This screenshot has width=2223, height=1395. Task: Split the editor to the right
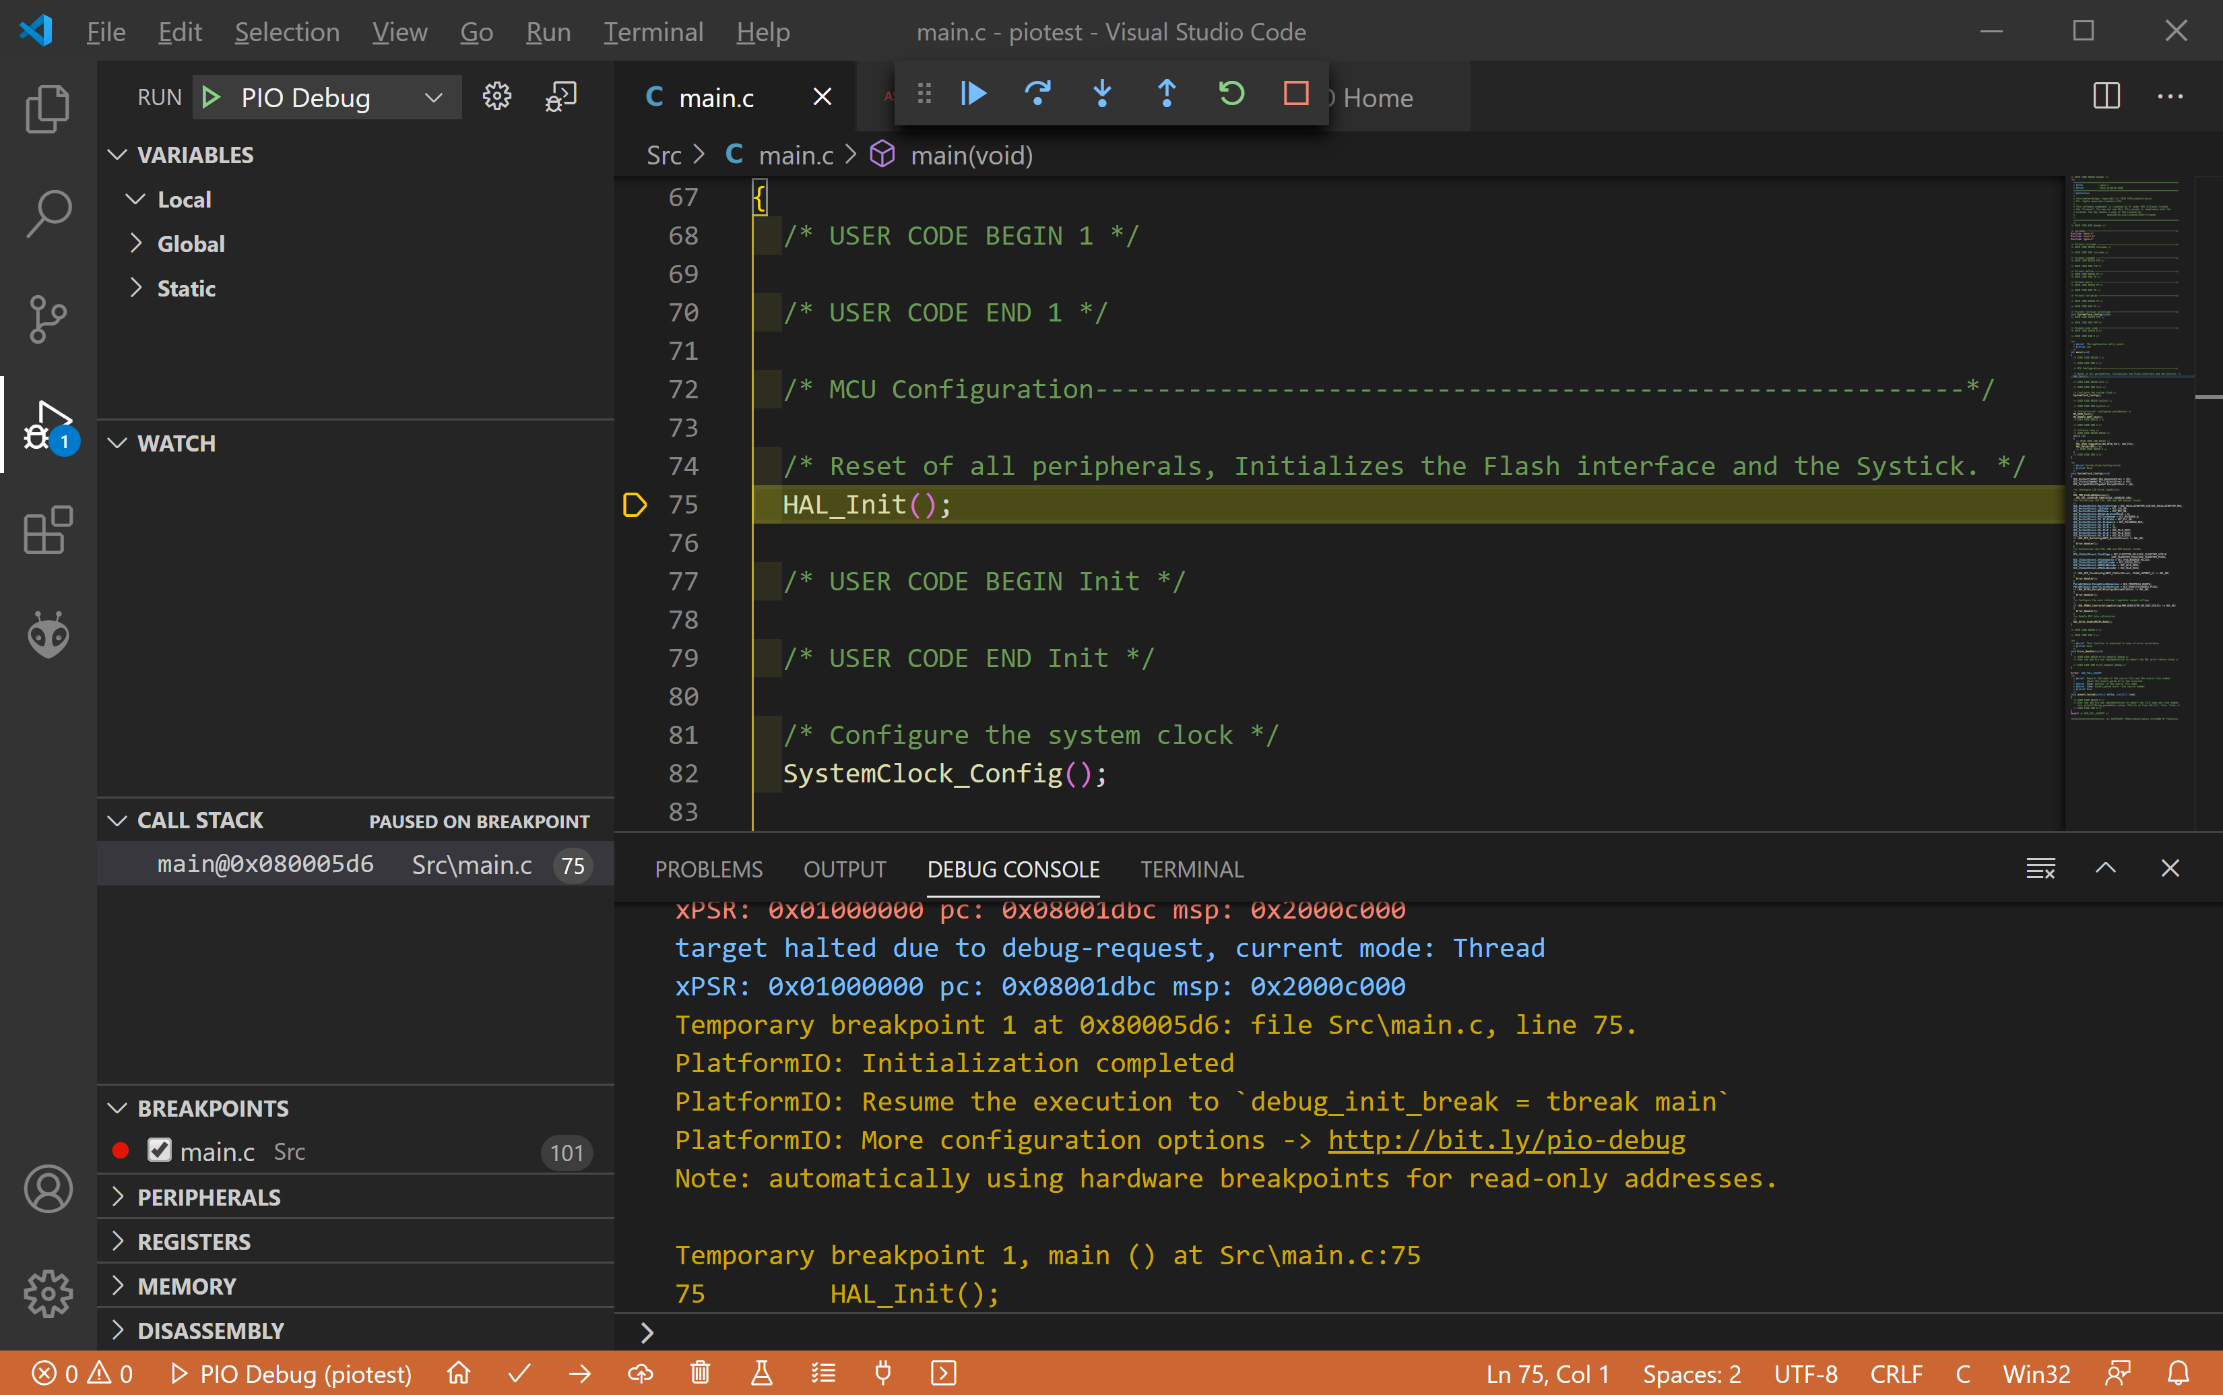click(2107, 96)
